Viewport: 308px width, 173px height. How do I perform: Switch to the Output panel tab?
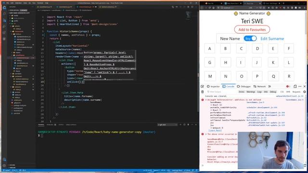pyautogui.click(x=61, y=125)
